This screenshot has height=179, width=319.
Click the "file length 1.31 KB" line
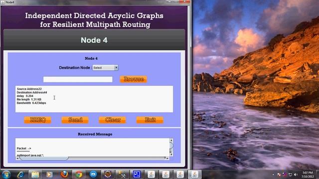[x=29, y=99]
